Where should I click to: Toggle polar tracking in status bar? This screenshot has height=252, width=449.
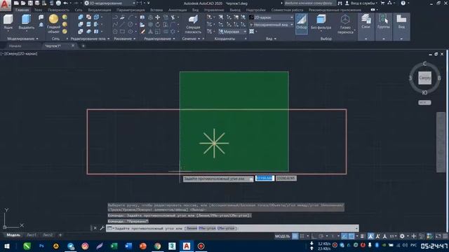pos(321,237)
